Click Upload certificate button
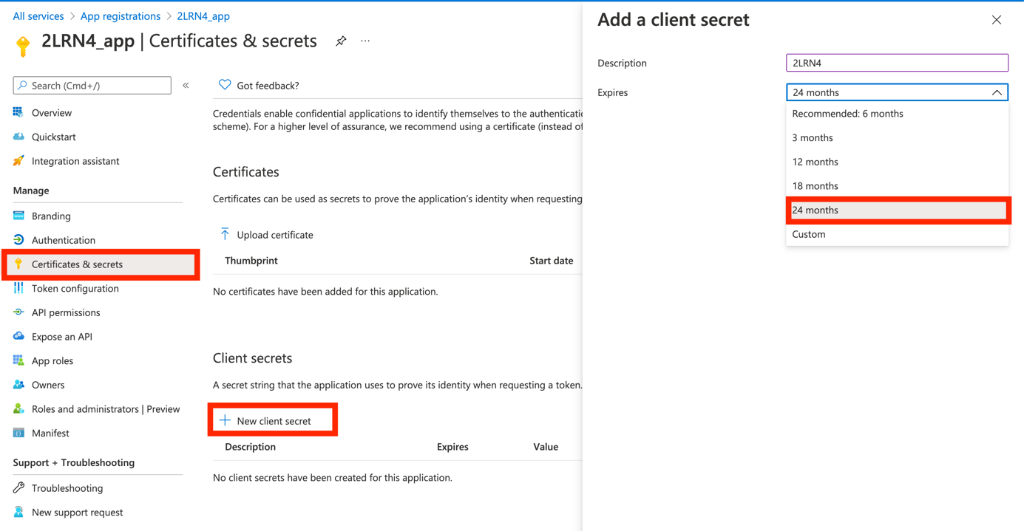 coord(267,235)
